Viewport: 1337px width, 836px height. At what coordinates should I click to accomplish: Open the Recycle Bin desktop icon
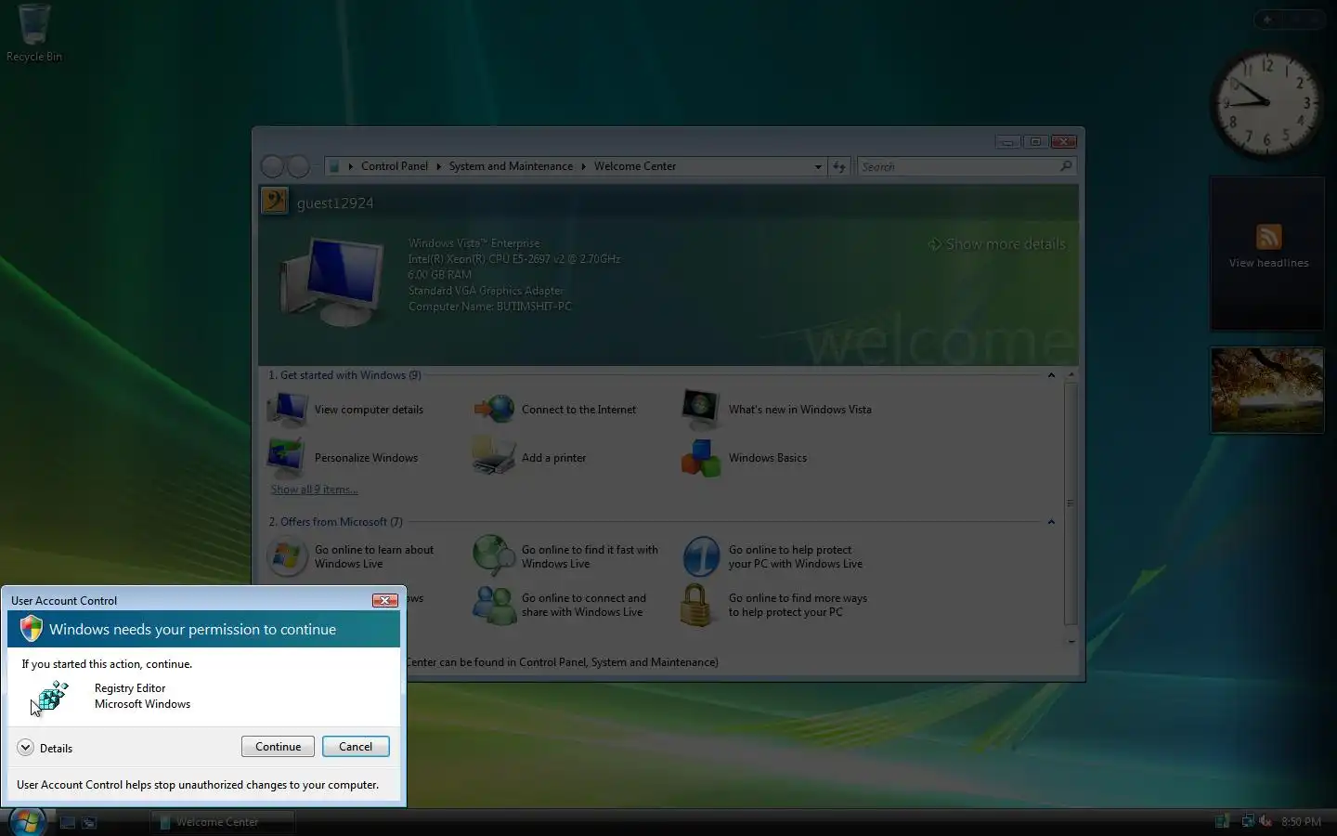[34, 33]
